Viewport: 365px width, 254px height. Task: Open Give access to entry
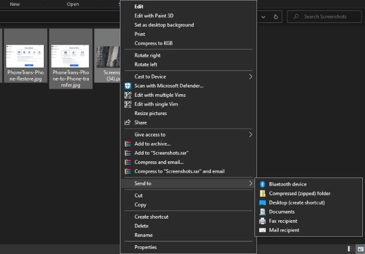188,135
